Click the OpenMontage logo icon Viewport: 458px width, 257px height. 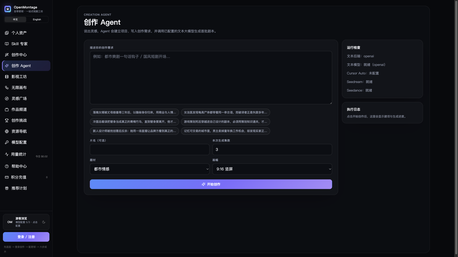pos(8,9)
